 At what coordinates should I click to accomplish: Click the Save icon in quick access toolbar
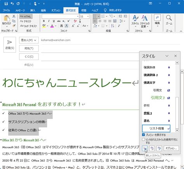coord(6,4)
